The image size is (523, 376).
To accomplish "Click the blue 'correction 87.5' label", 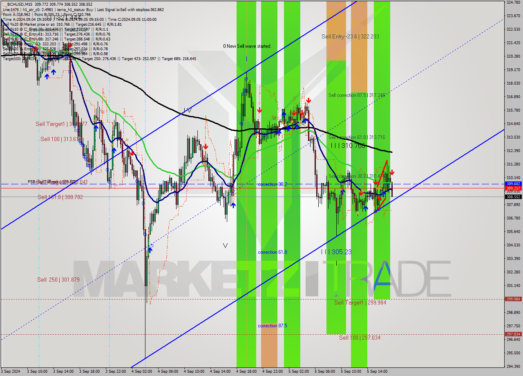I will (x=272, y=326).
